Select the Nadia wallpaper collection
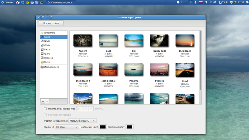Viewport: 249px width, 140px height. coord(47,41)
